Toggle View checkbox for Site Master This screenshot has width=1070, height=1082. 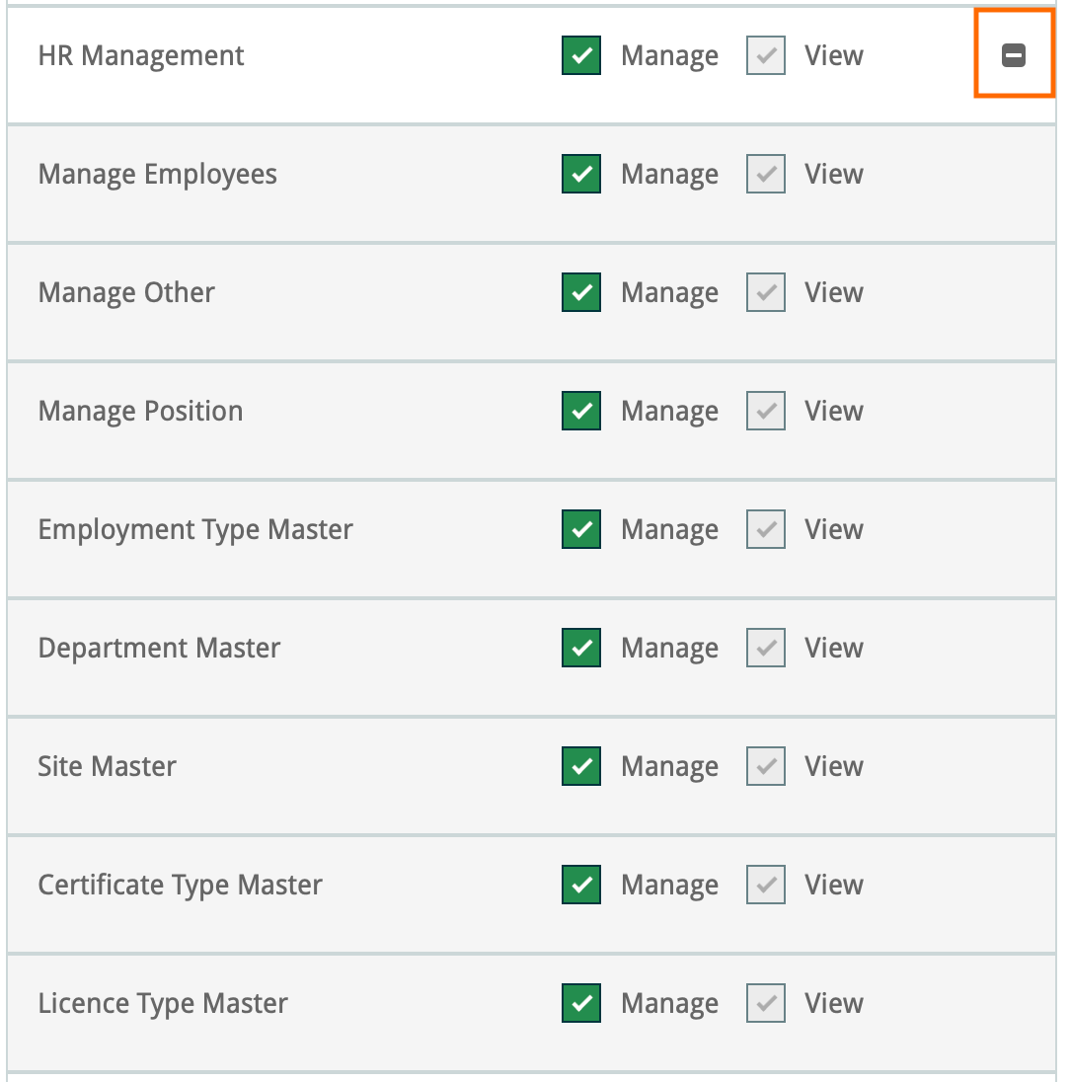765,767
